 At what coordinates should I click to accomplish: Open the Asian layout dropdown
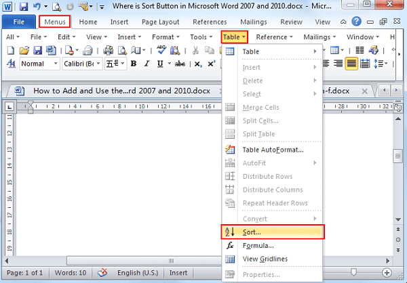[x=123, y=64]
